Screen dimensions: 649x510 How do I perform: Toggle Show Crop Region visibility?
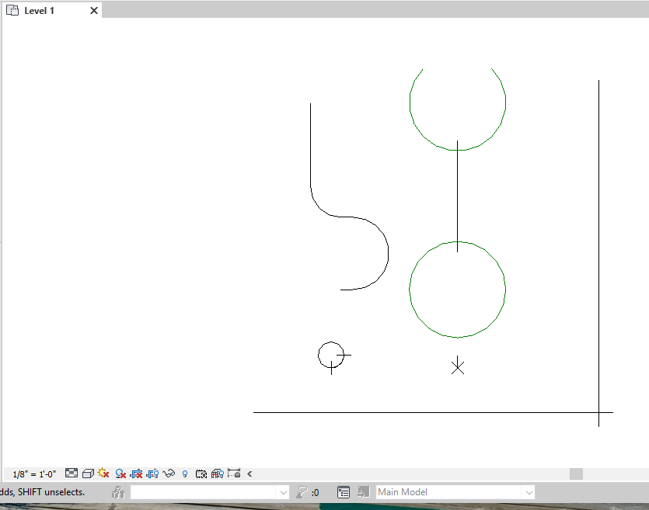point(152,474)
